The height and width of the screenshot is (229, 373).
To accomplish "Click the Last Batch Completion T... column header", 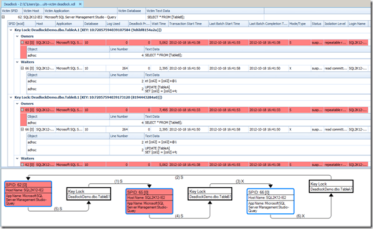I will (268, 24).
